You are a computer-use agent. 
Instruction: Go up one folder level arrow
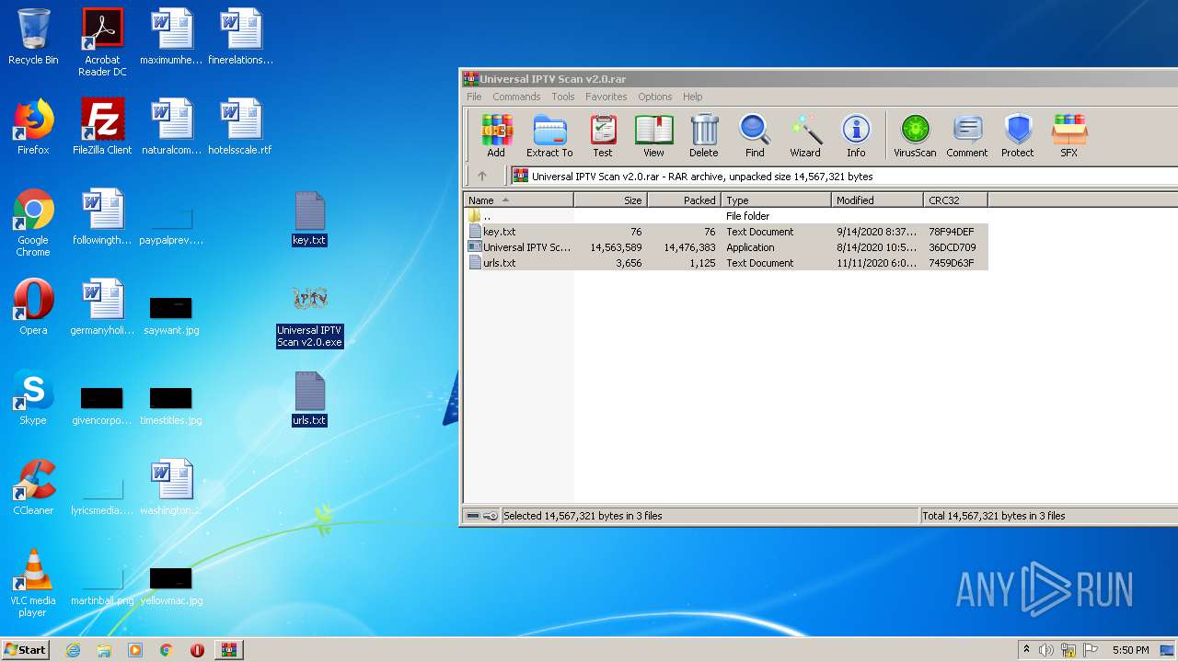(482, 176)
